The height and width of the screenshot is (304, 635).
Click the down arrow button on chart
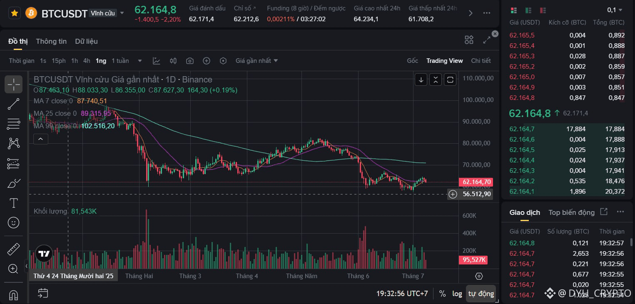[x=421, y=80]
